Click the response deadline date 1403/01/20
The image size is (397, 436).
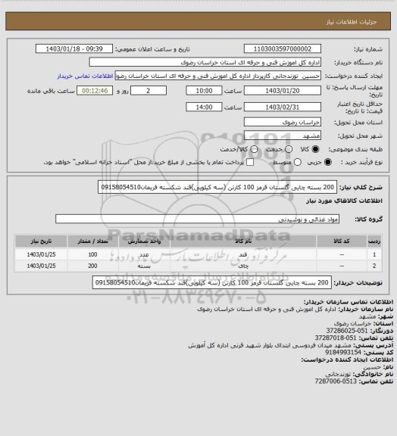(283, 91)
